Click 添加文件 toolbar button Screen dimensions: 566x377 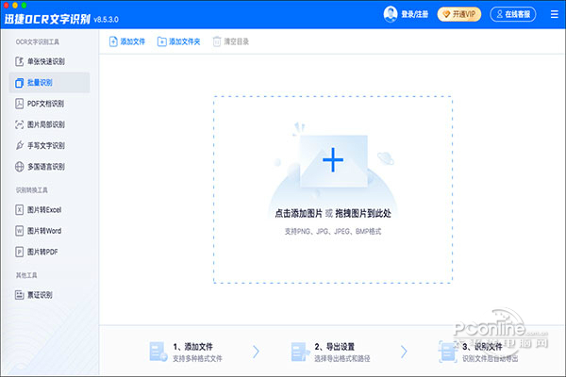127,41
